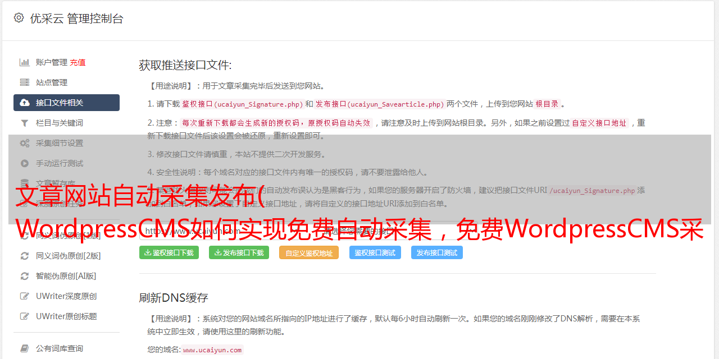Run the 发布接口测试 test
The height and width of the screenshot is (359, 719).
[437, 252]
